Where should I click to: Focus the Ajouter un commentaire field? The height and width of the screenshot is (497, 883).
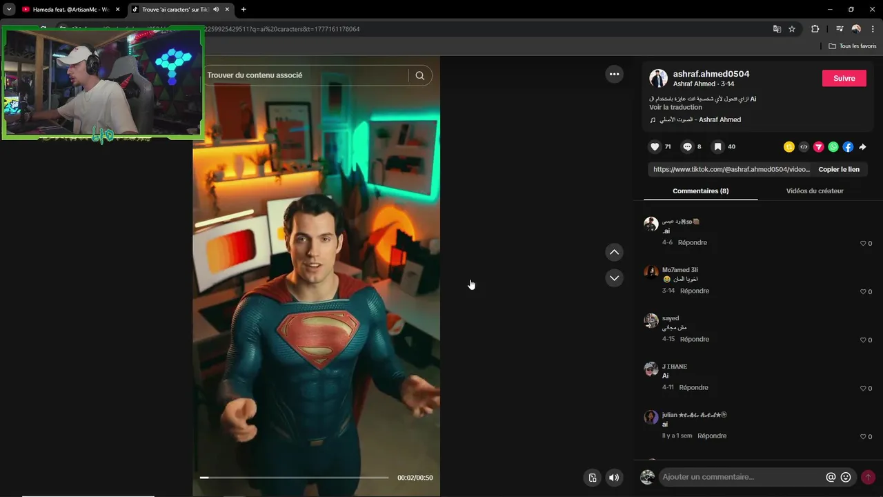(x=742, y=477)
